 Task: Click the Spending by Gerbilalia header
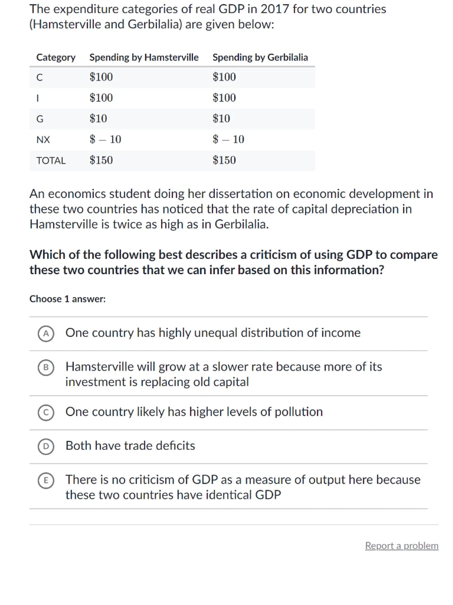(x=260, y=57)
